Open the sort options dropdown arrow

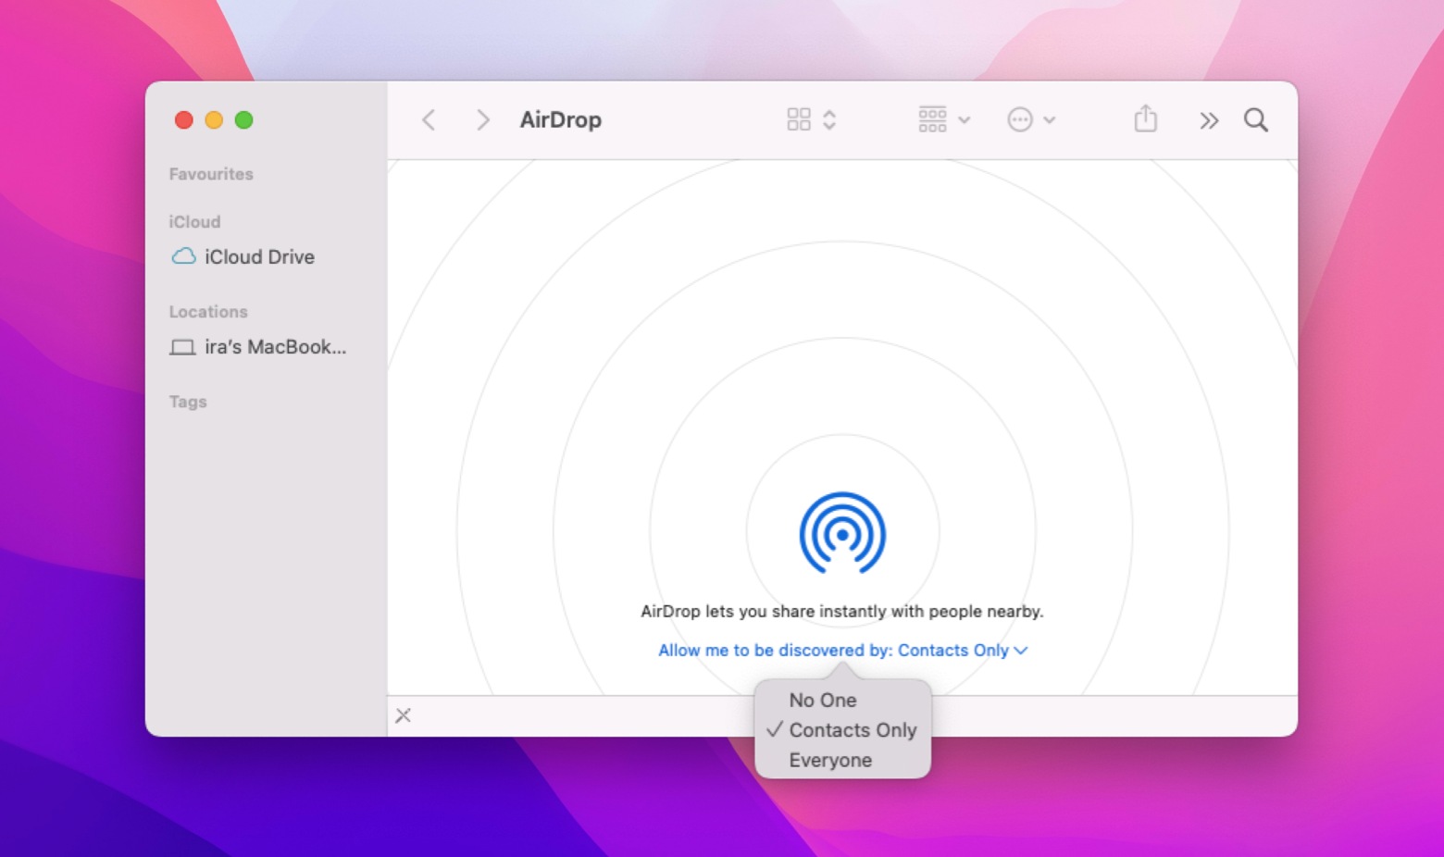point(830,118)
